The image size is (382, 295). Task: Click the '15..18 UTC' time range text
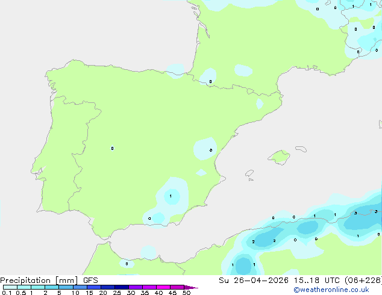[317, 281]
